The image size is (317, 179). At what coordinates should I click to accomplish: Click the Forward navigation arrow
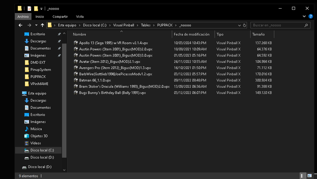[29, 25]
